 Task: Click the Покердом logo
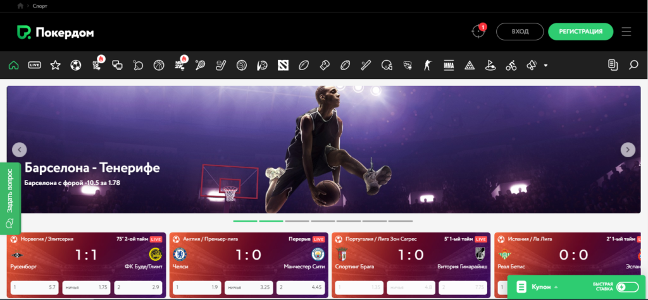56,32
